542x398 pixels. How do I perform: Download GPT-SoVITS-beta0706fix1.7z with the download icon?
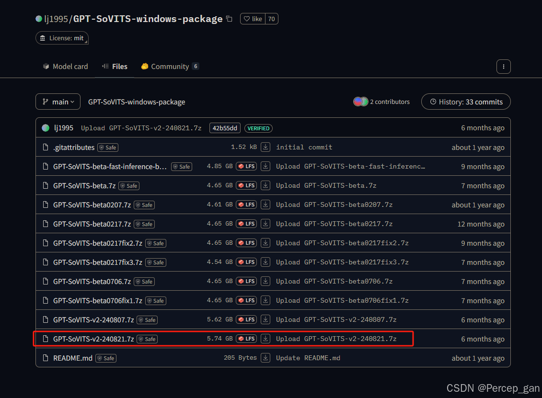[265, 300]
